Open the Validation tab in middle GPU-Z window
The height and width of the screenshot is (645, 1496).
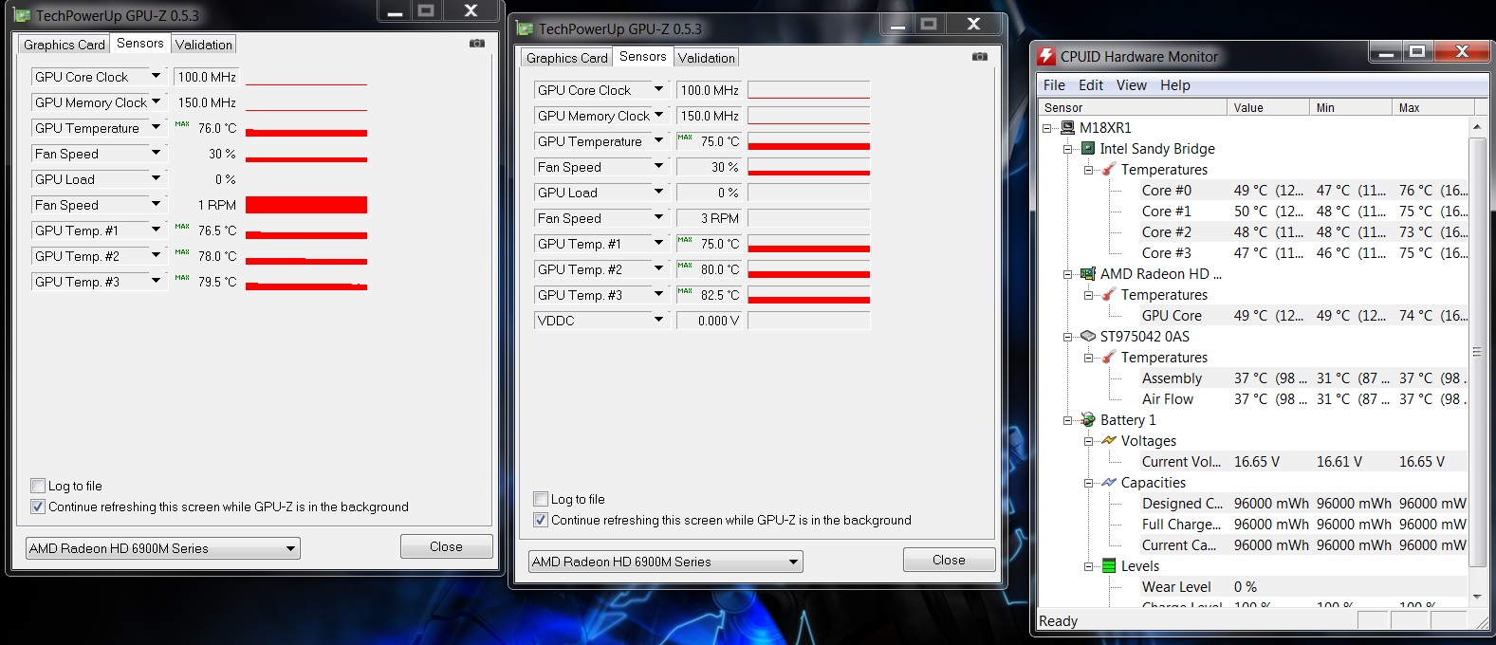click(x=707, y=58)
